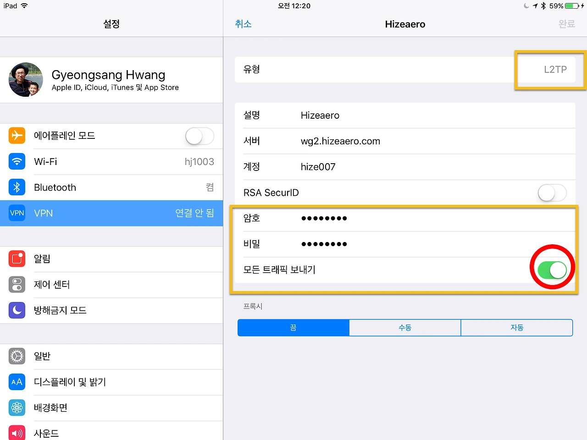The image size is (587, 440).
Task: Disable the 모든 트래픽 보내기 switch
Action: click(x=552, y=270)
